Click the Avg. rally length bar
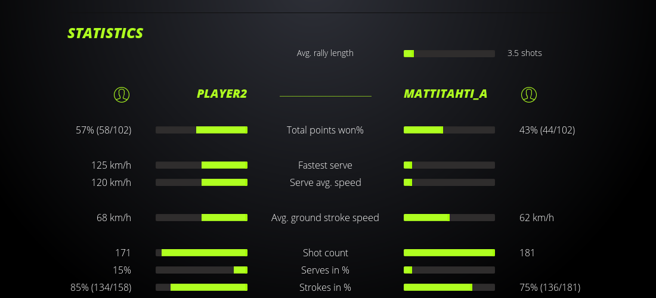The height and width of the screenshot is (298, 656). (x=449, y=54)
